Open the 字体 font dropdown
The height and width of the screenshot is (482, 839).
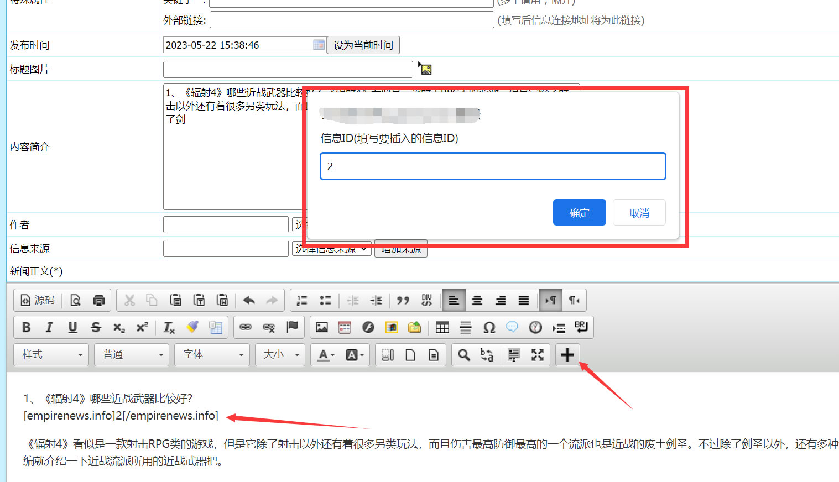coord(212,354)
